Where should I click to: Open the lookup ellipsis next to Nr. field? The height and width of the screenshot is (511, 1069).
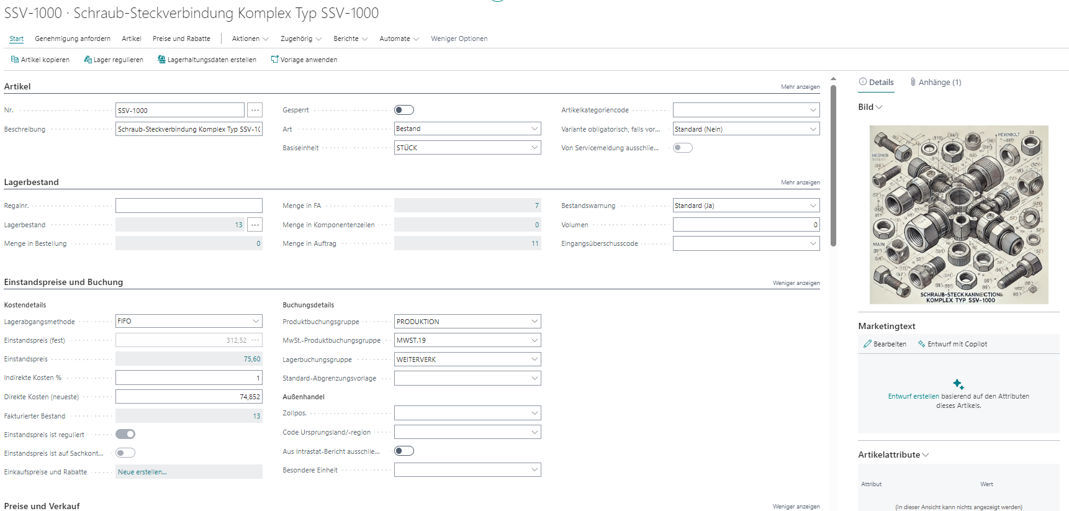tap(255, 110)
